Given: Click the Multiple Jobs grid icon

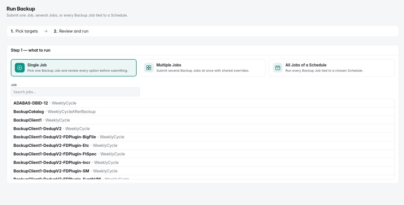Looking at the screenshot, I should (149, 68).
